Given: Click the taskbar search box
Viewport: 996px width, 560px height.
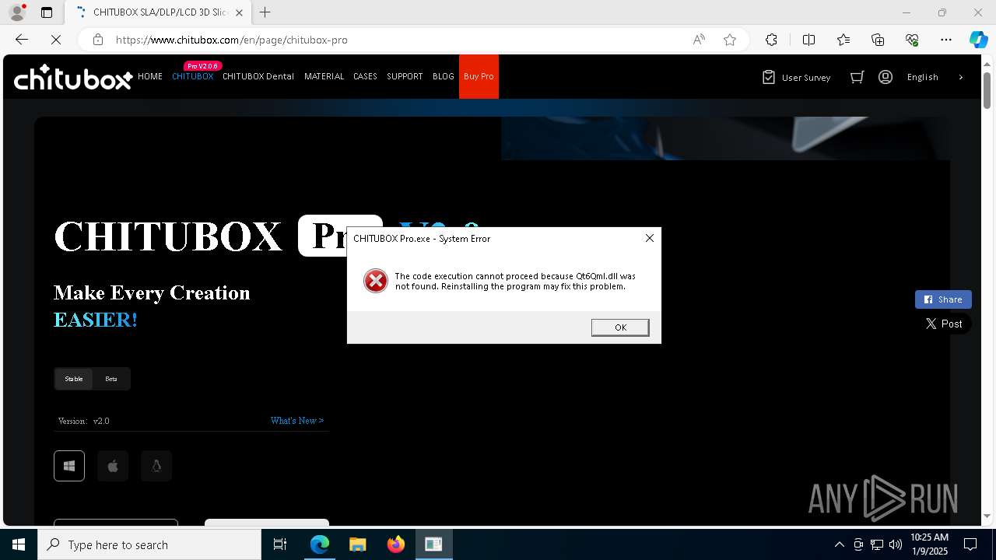Looking at the screenshot, I should pos(149,544).
